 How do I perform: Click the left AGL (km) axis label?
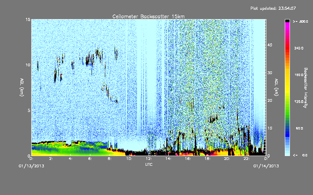(x=22, y=87)
